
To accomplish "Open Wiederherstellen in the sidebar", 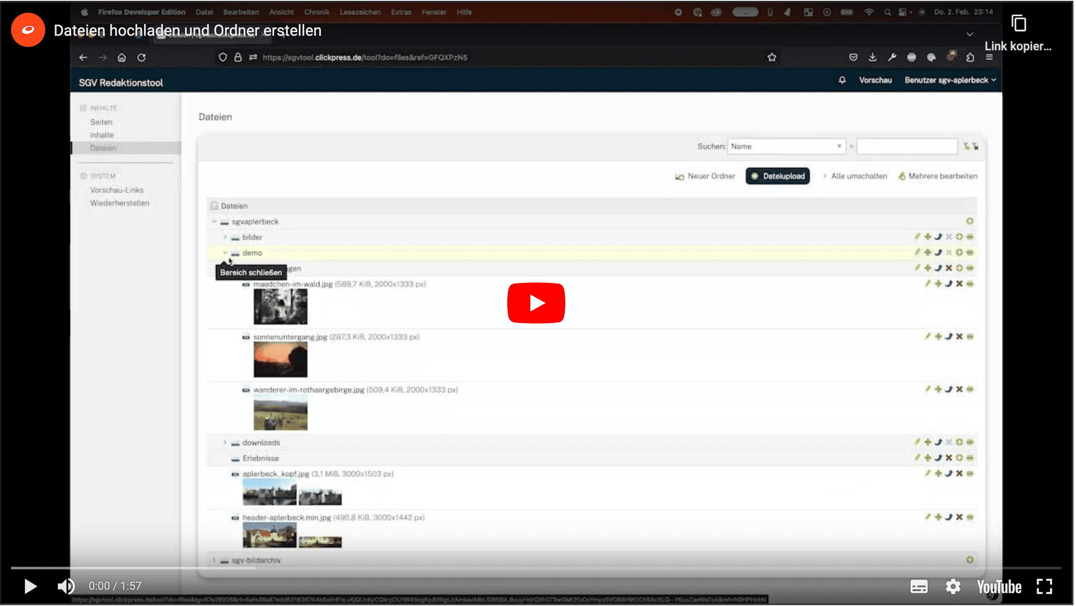I will click(x=120, y=203).
